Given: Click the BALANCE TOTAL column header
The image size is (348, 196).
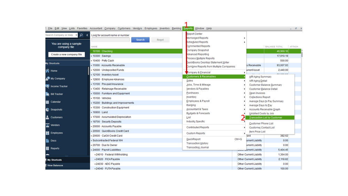Looking at the screenshot, I should pos(274,47).
